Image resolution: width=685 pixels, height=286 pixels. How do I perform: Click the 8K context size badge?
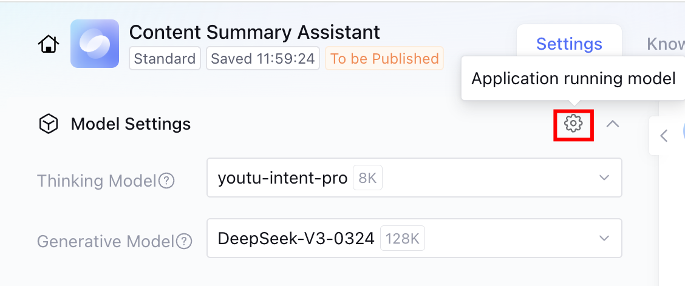[367, 178]
